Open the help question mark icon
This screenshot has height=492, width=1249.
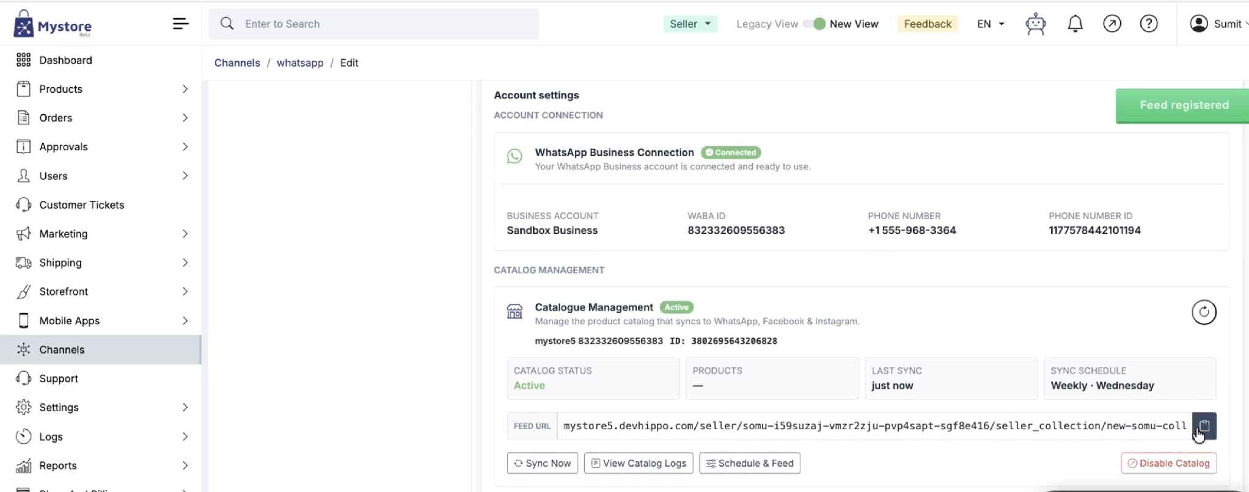tap(1149, 24)
